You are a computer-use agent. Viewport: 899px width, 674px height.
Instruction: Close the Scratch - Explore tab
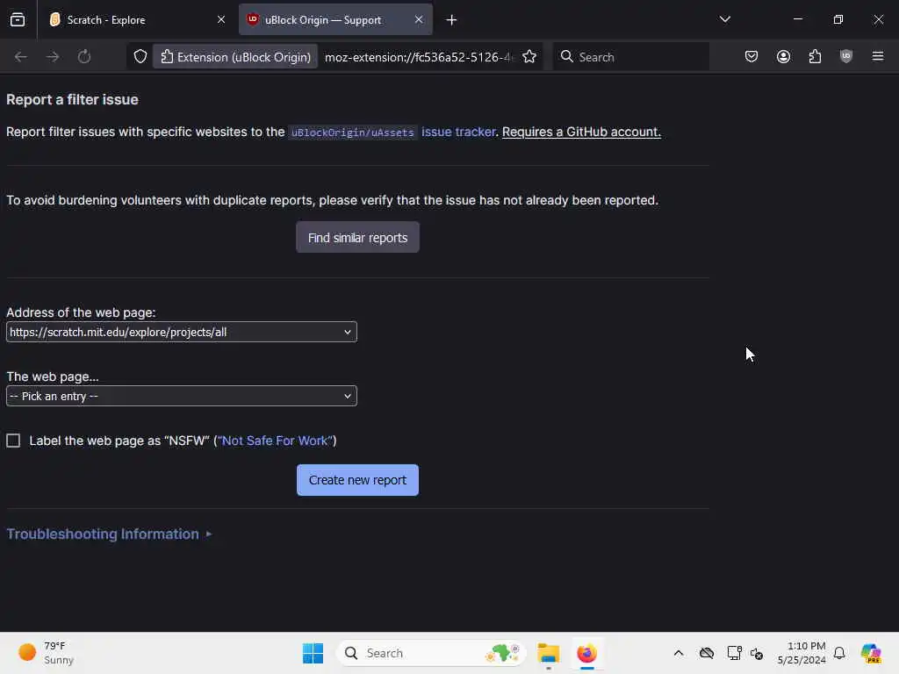[x=220, y=19]
